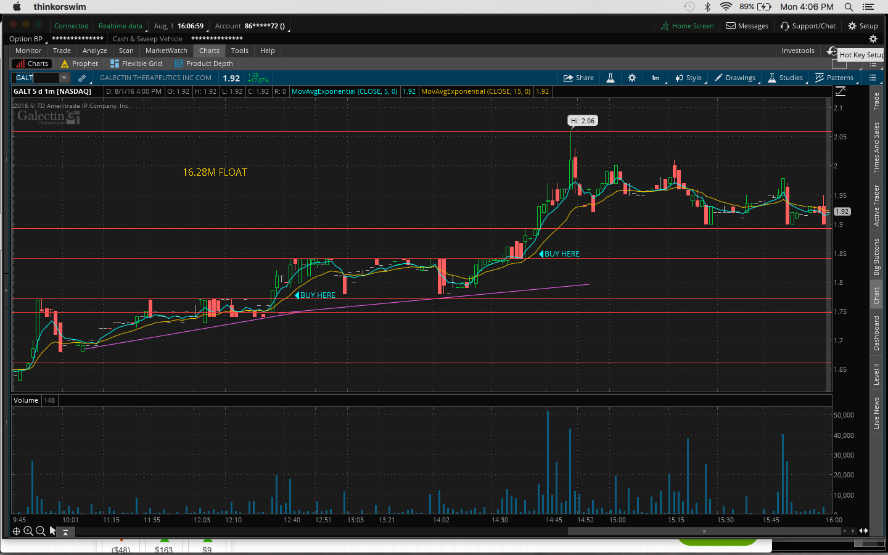Open Messages envelope
Screen dimensions: 888x555
[x=747, y=26]
